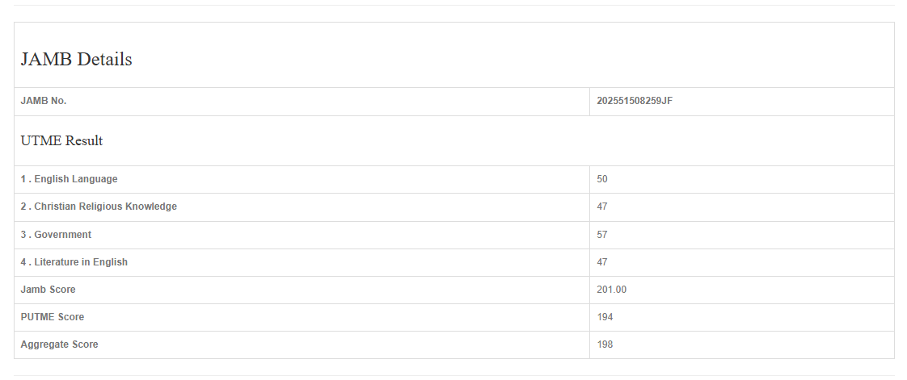Select the Literature in English score 47
The width and height of the screenshot is (907, 380).
[602, 262]
